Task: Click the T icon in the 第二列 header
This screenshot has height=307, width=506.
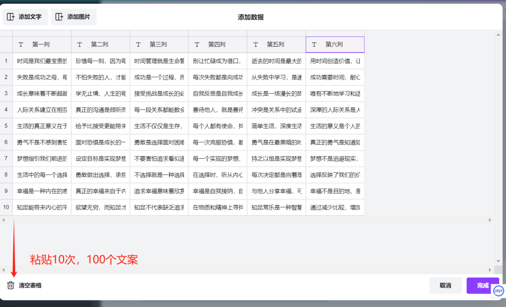Action: click(x=80, y=44)
